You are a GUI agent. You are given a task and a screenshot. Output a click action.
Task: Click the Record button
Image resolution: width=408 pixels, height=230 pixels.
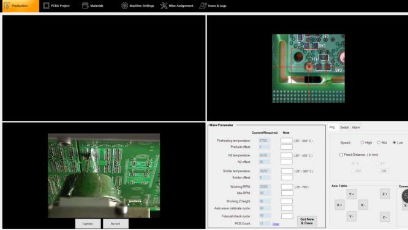[116, 224]
